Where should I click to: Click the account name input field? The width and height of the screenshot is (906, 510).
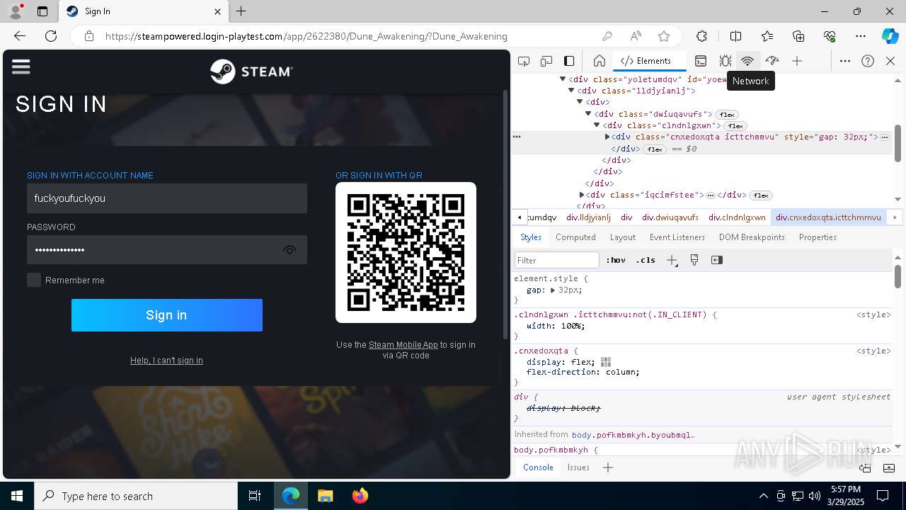[x=167, y=198]
